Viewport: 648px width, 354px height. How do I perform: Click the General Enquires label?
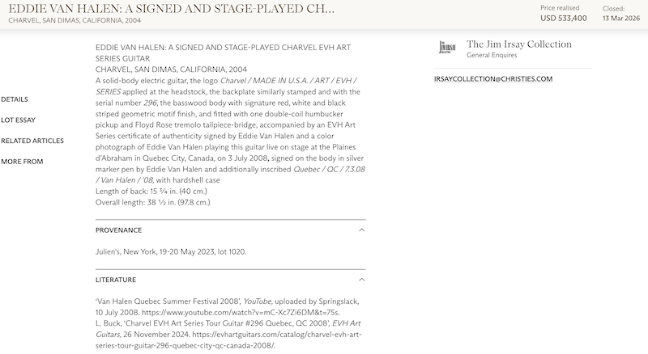click(498, 56)
